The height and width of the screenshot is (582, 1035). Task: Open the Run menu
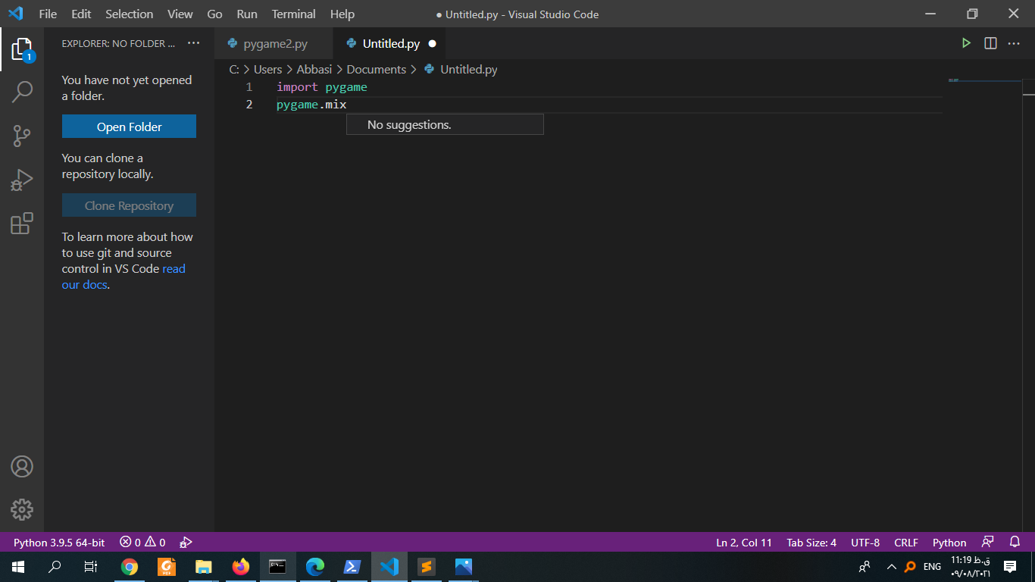[x=247, y=14]
